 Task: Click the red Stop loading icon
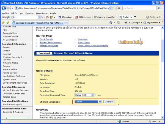click(x=119, y=8)
